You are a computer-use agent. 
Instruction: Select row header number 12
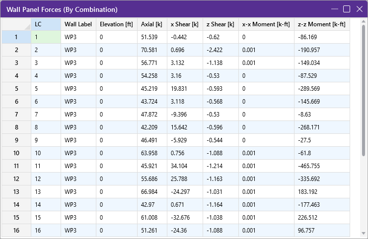pos(16,179)
